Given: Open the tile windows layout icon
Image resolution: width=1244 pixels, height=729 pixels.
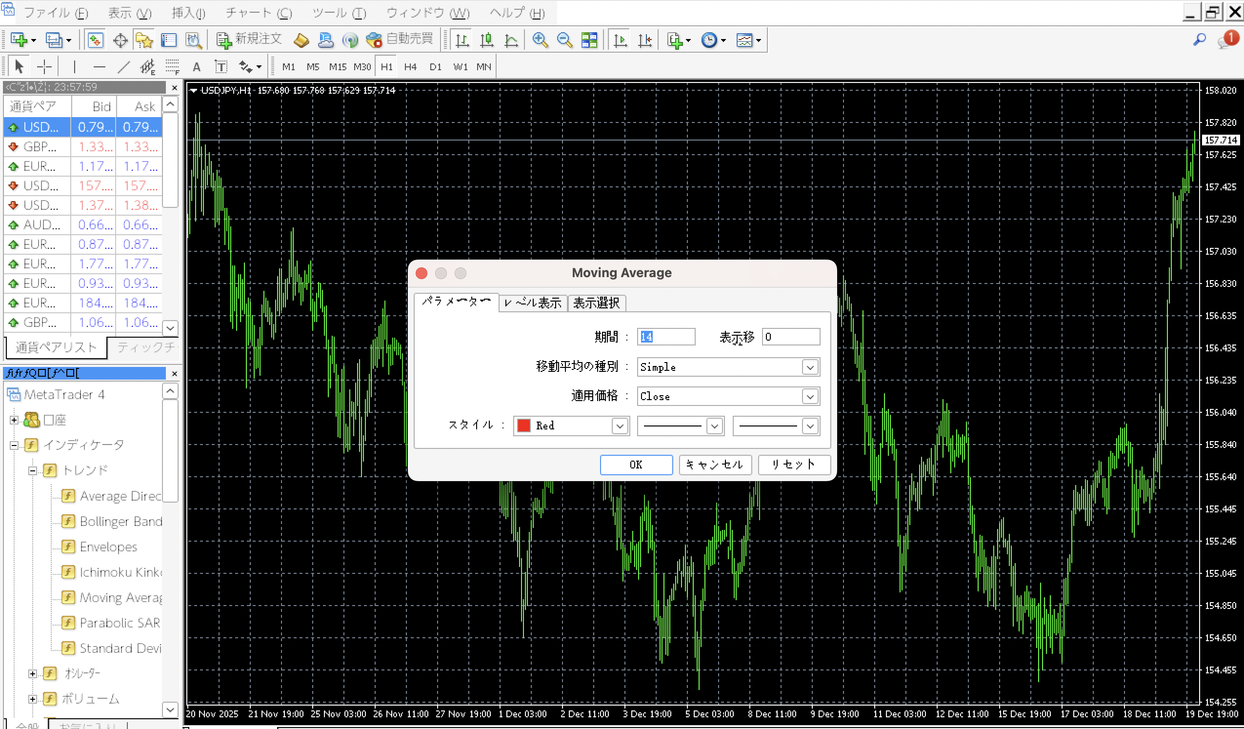Looking at the screenshot, I should [589, 40].
